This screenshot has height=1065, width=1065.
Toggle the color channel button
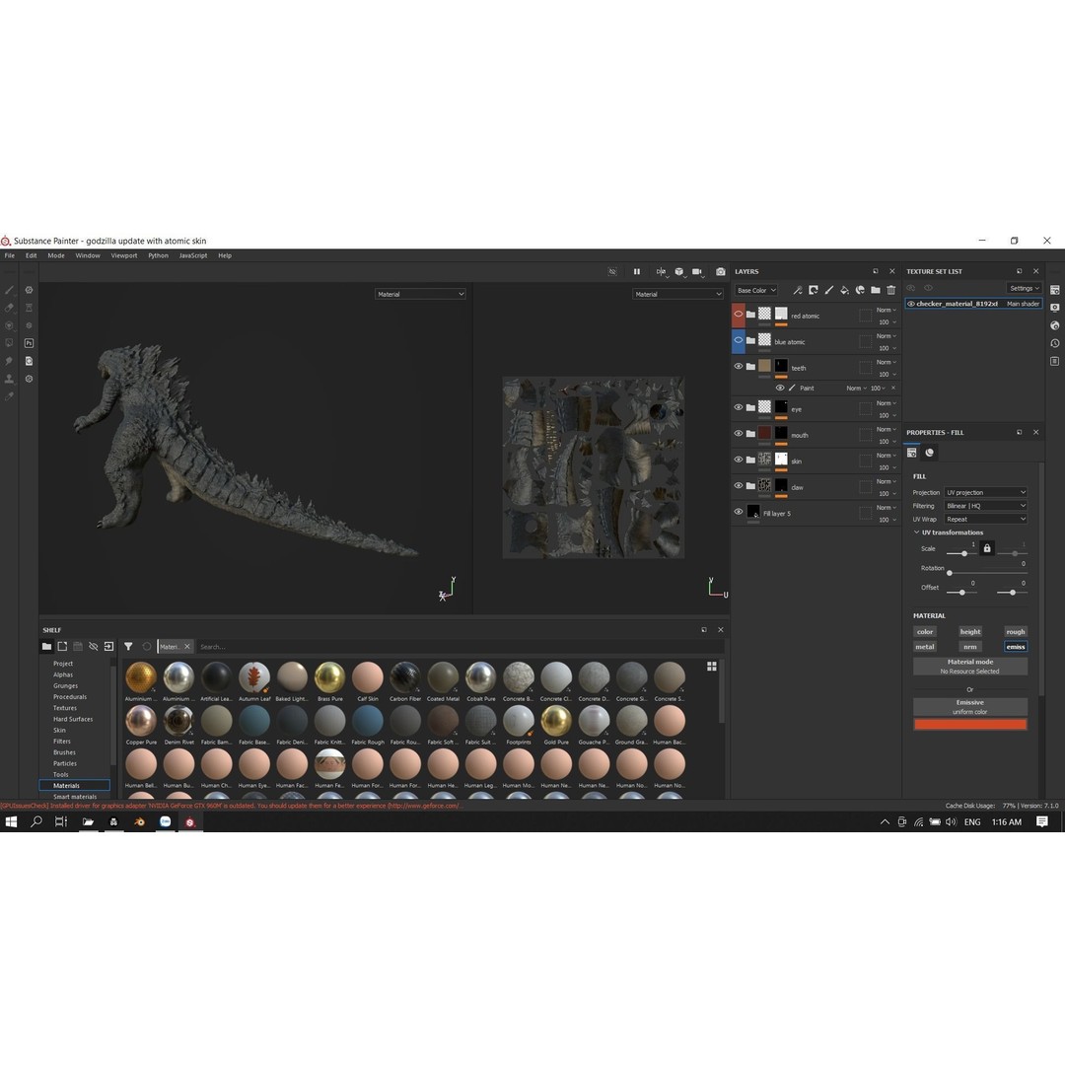click(925, 632)
